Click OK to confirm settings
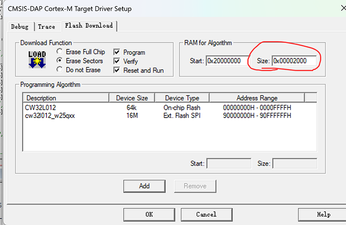 [x=149, y=214]
